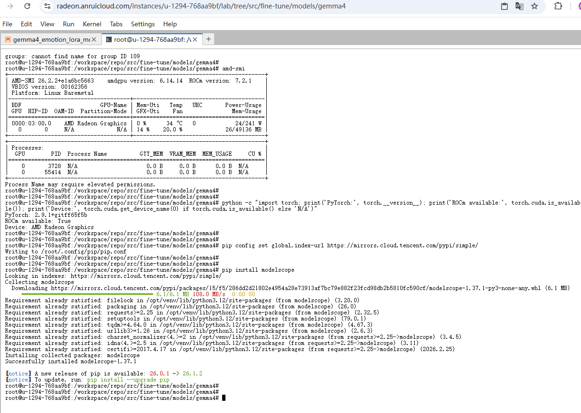Open the translate page icon

(x=519, y=6)
